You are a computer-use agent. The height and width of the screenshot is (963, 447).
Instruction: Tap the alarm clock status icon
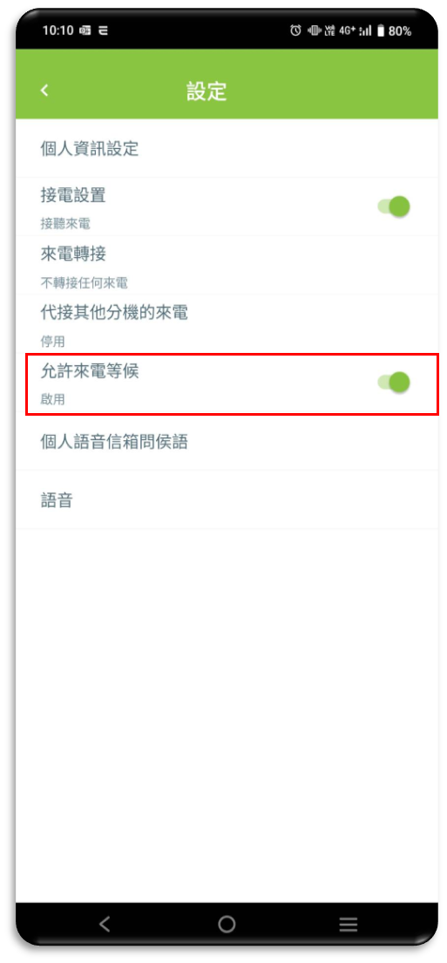coord(296,31)
